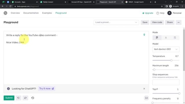The width and height of the screenshot is (185, 104).
Task: Go back in browser history
Action: pos(3,6)
